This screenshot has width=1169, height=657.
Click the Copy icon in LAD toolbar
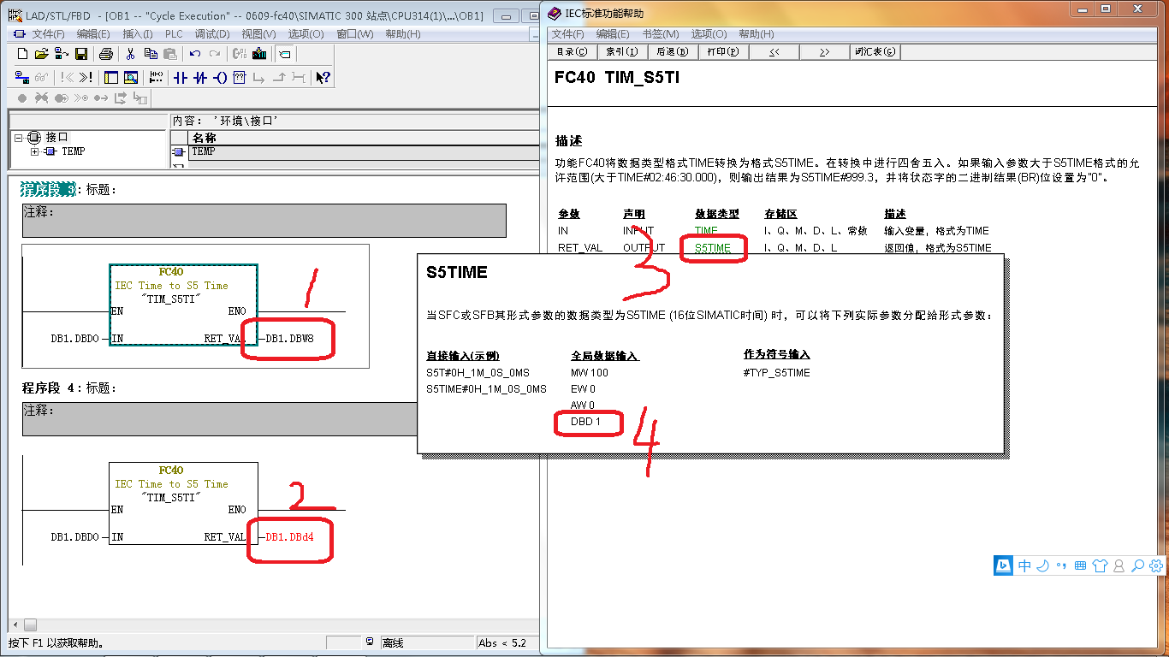click(151, 54)
